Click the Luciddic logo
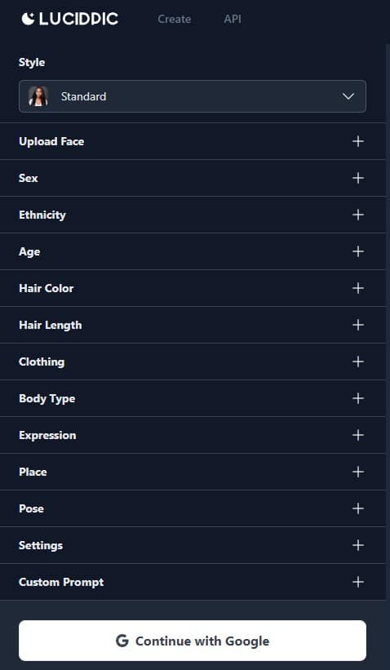390x670 pixels. (70, 19)
